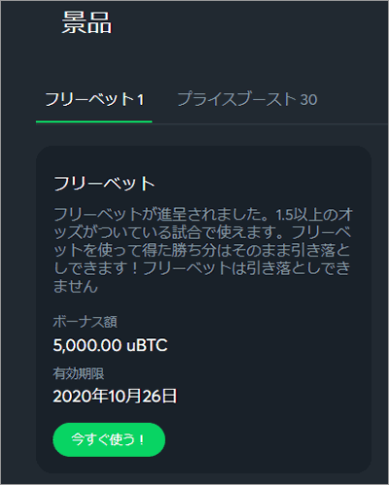389x485 pixels.
Task: Click the final ません line of description
Action: (x=75, y=287)
